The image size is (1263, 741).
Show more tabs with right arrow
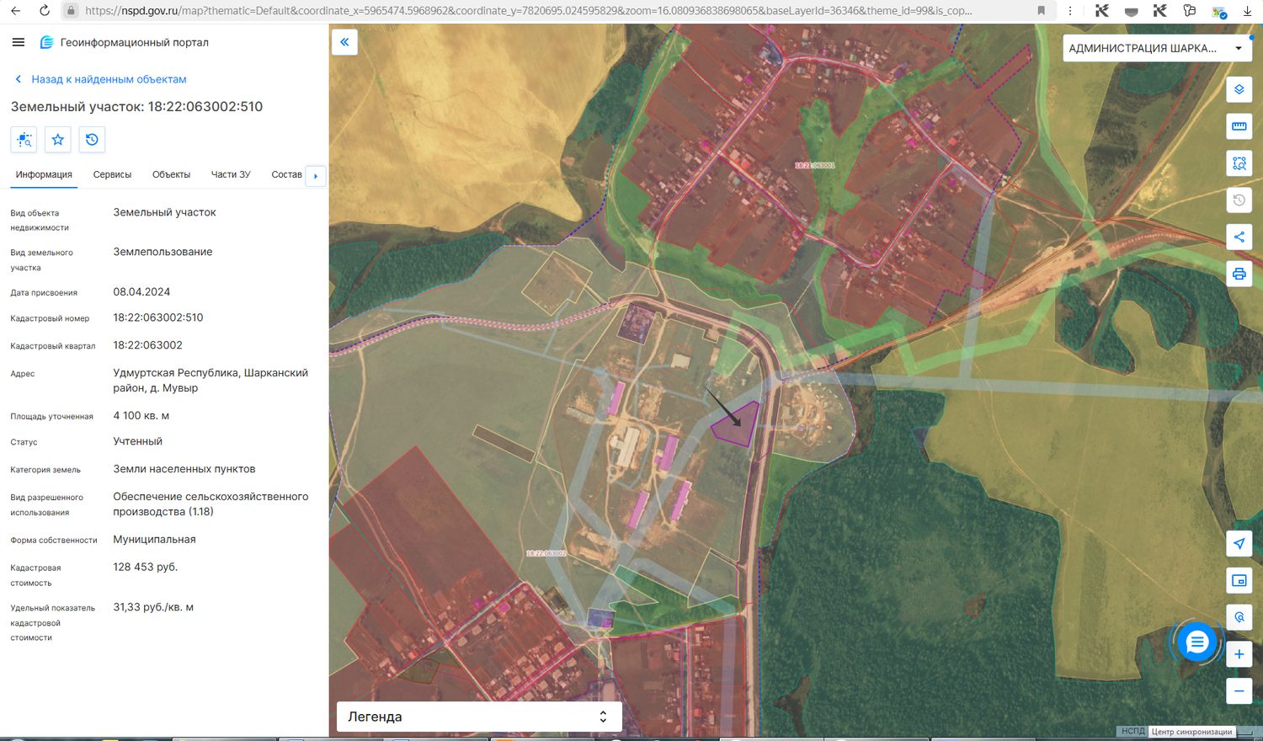click(316, 176)
